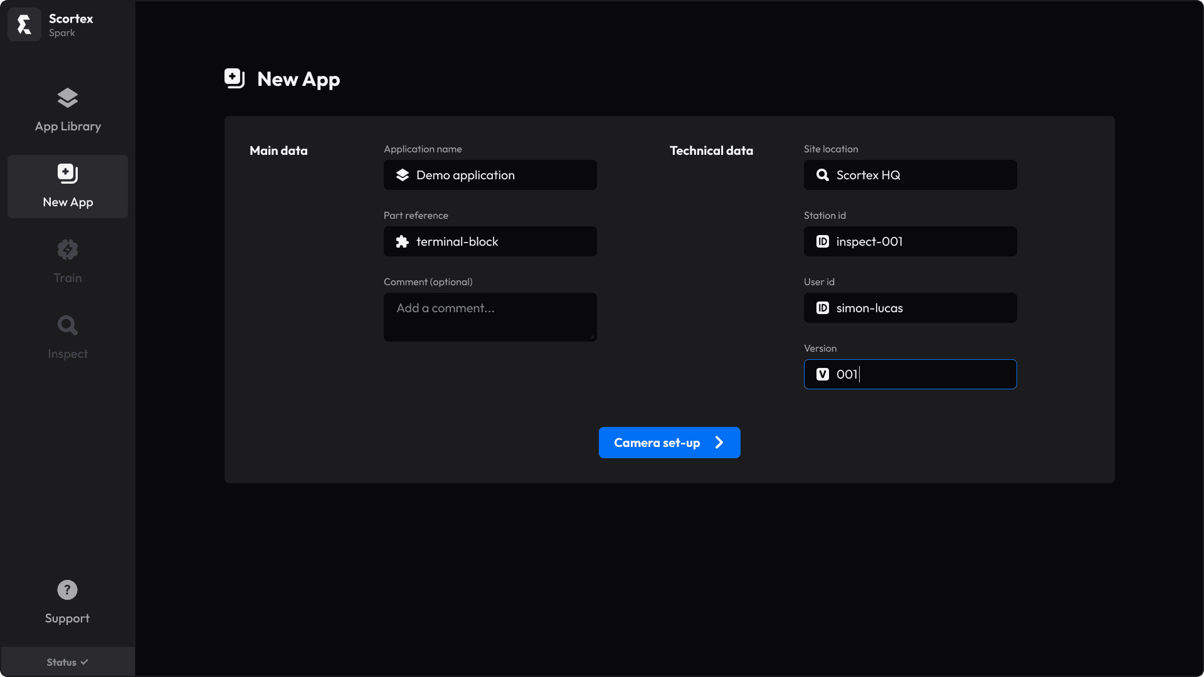Click the V icon in Version field

click(823, 375)
